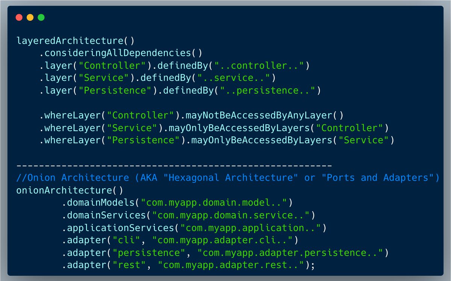Click the yellow minimize dot
The width and height of the screenshot is (451, 281).
30,18
